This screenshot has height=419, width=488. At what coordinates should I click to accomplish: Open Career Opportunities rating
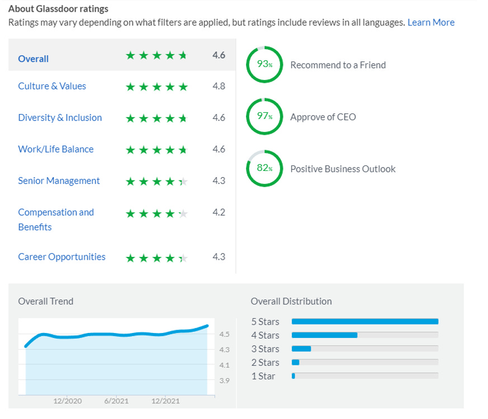click(x=61, y=257)
